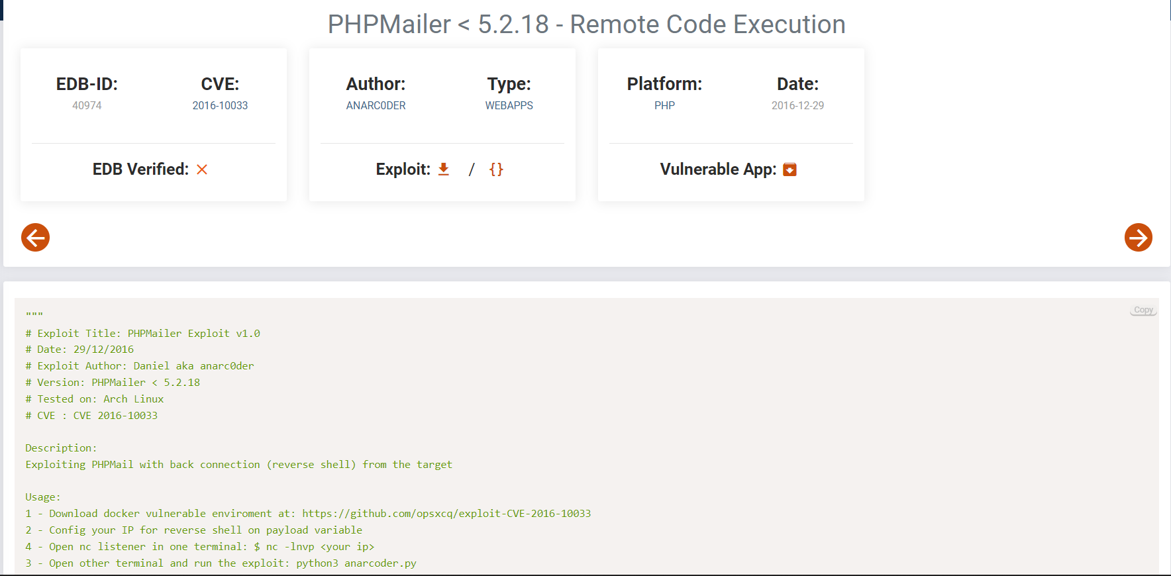
Task: Click code line '# Version: PHPMailer < 5.2.18'
Action: 113,383
